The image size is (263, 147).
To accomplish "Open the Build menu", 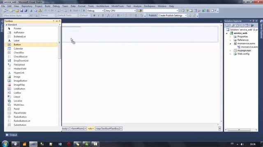I will (x=48, y=6).
